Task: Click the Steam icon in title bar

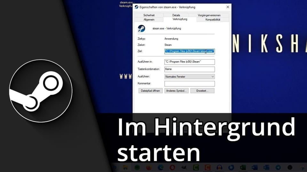Action: [137, 7]
